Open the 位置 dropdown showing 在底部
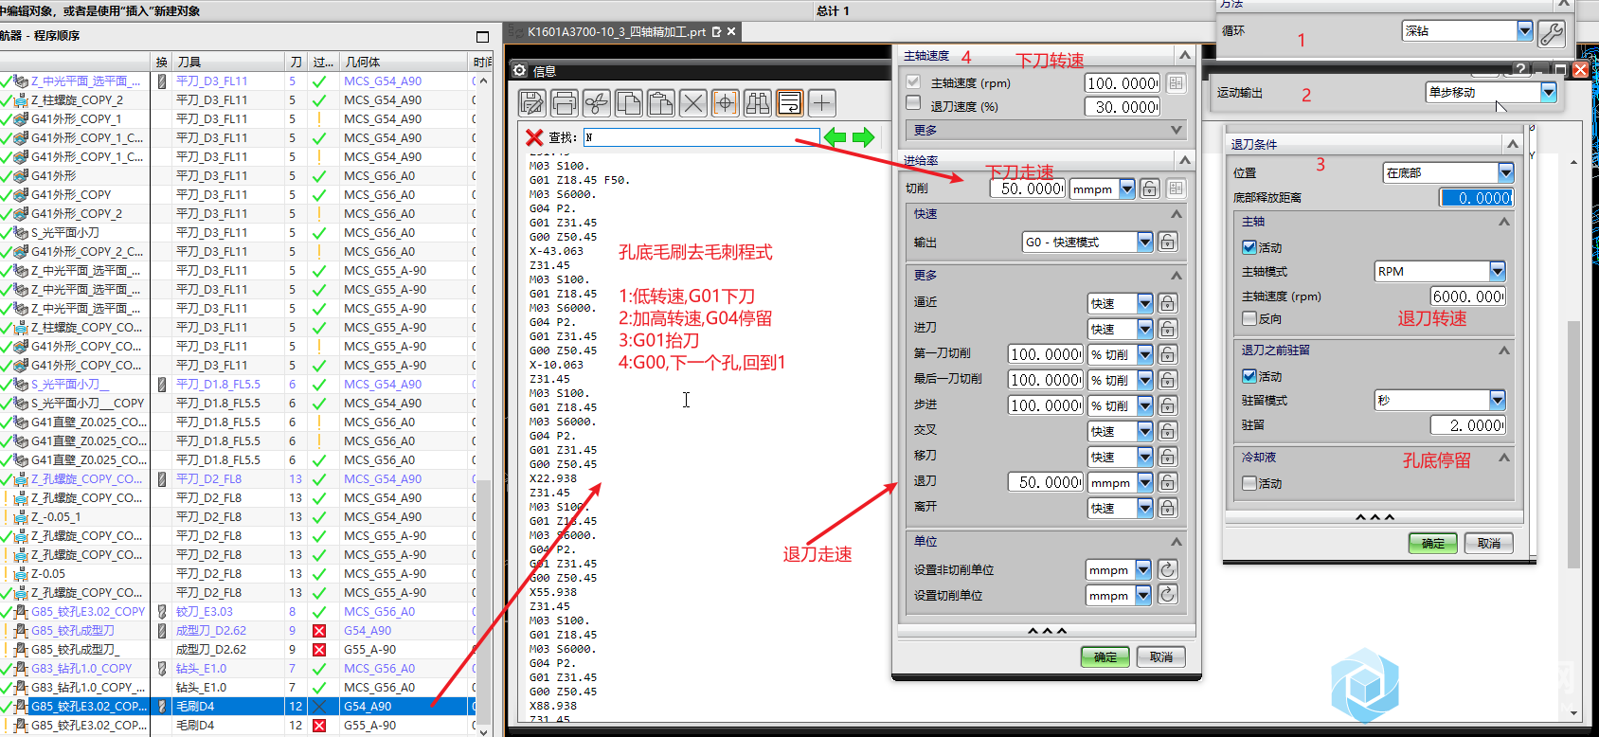1599x737 pixels. tap(1448, 172)
